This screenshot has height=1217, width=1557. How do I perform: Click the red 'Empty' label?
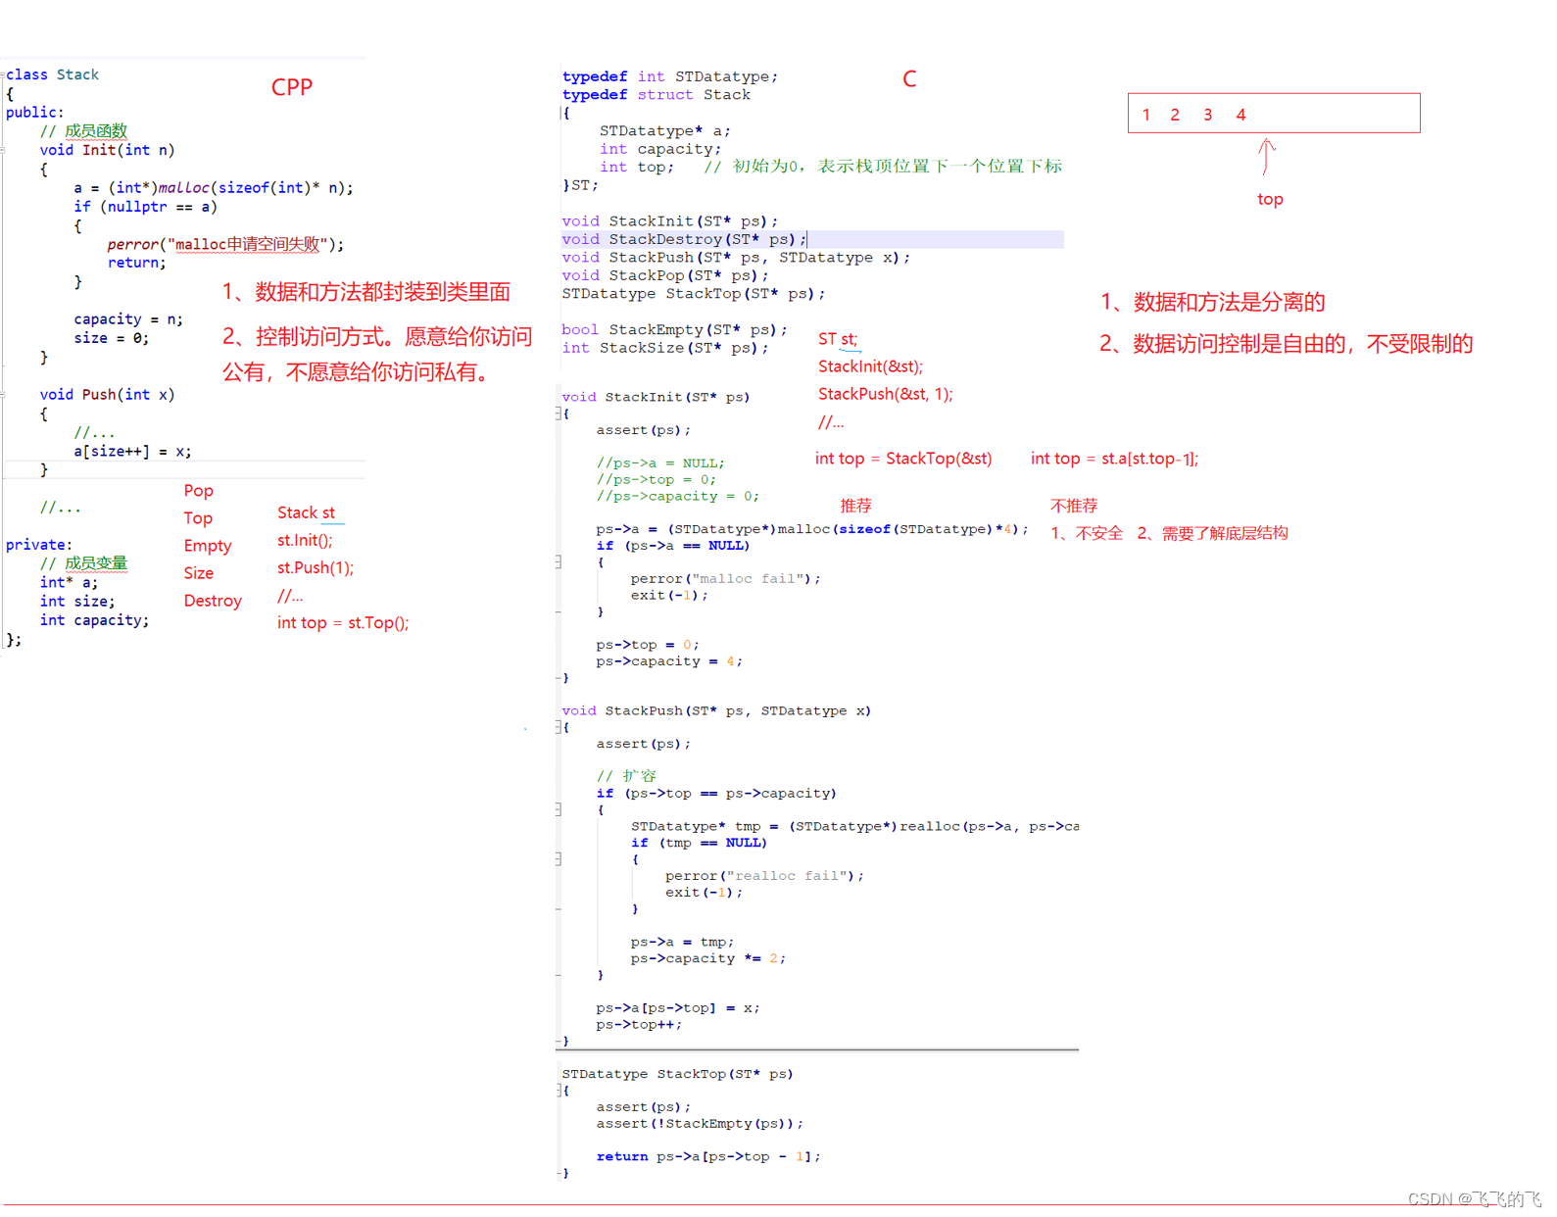pos(208,546)
